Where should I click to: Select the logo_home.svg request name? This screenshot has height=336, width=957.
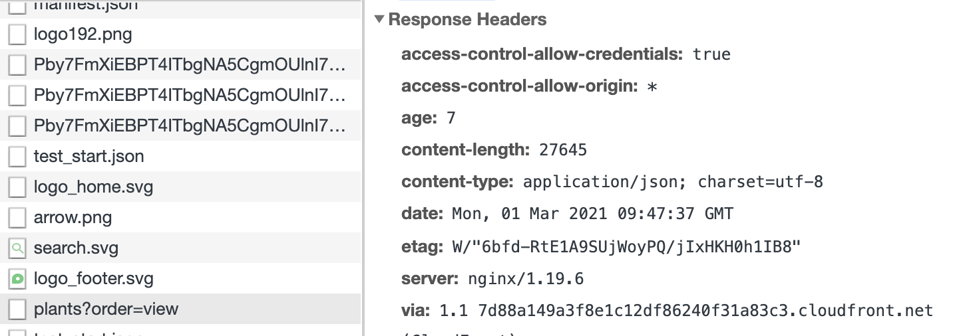93,187
